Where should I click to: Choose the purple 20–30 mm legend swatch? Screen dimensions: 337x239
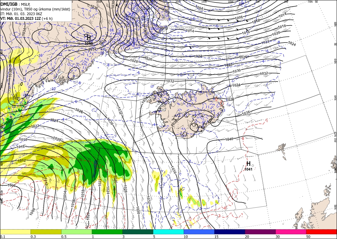tap(260, 232)
